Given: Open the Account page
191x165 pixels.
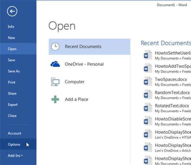Looking at the screenshot, I should coord(18,133).
